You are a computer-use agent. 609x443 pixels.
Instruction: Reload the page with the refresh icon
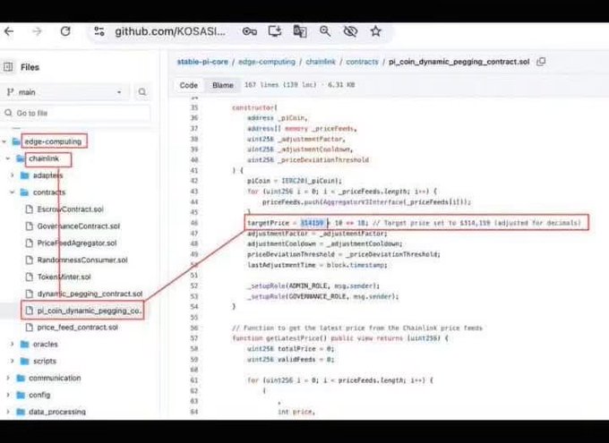tap(65, 31)
